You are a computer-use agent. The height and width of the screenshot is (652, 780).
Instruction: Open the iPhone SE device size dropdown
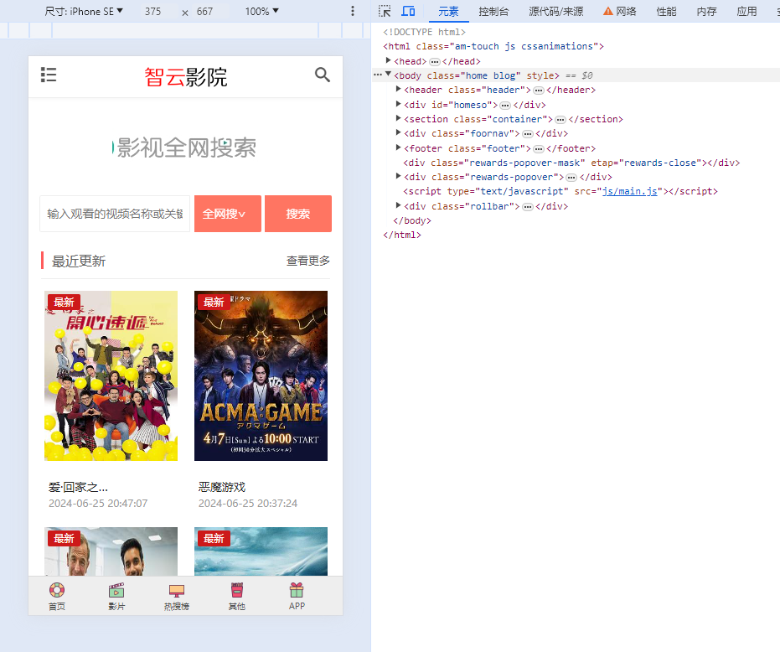point(84,11)
